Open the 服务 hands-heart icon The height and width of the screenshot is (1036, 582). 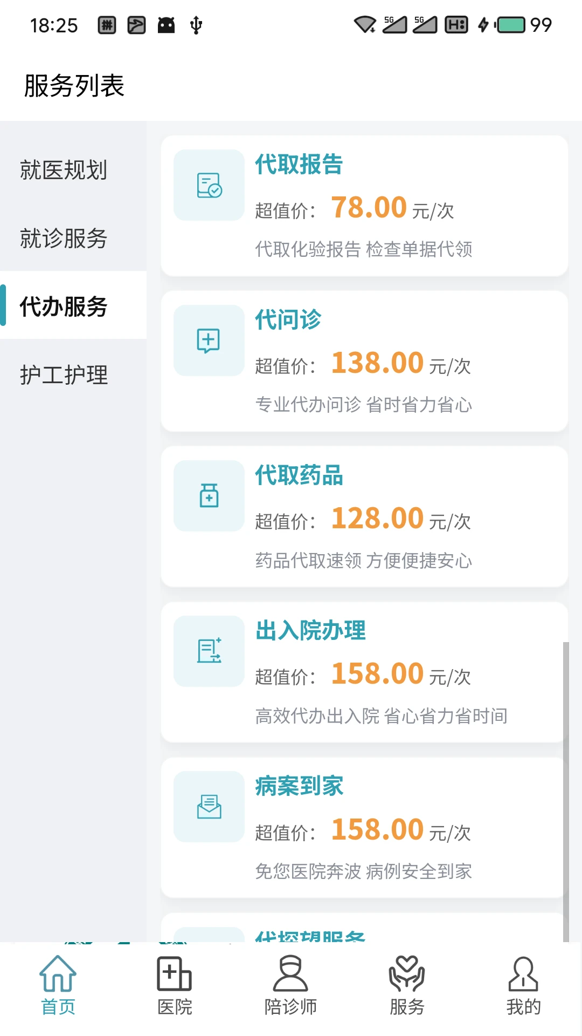click(407, 973)
